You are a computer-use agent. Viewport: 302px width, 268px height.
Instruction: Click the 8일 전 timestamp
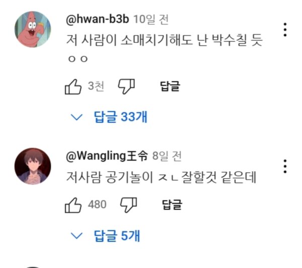point(167,156)
